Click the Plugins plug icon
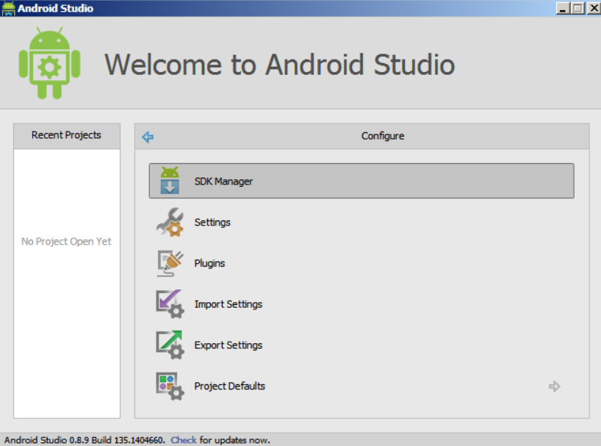Image resolution: width=601 pixels, height=446 pixels. click(x=170, y=263)
